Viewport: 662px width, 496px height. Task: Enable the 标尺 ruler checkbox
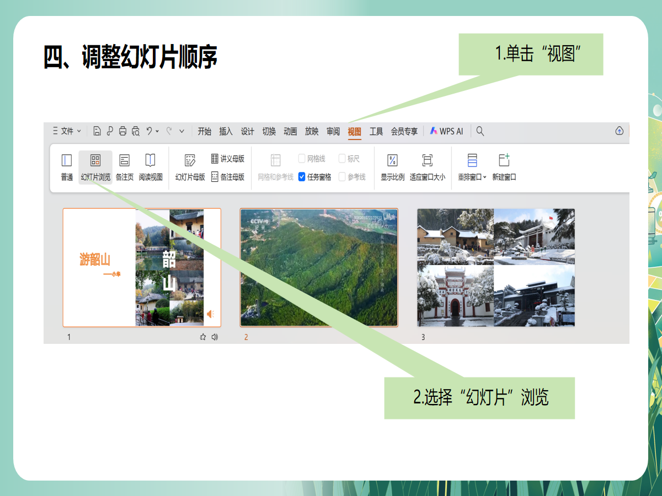coord(342,159)
